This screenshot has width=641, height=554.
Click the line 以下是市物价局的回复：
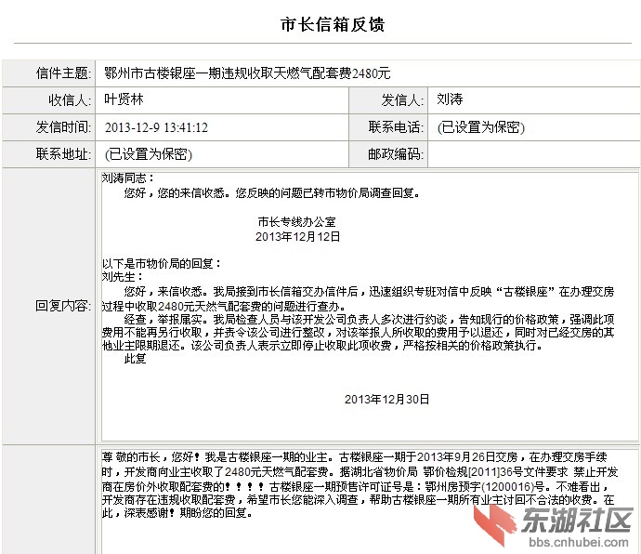[162, 263]
